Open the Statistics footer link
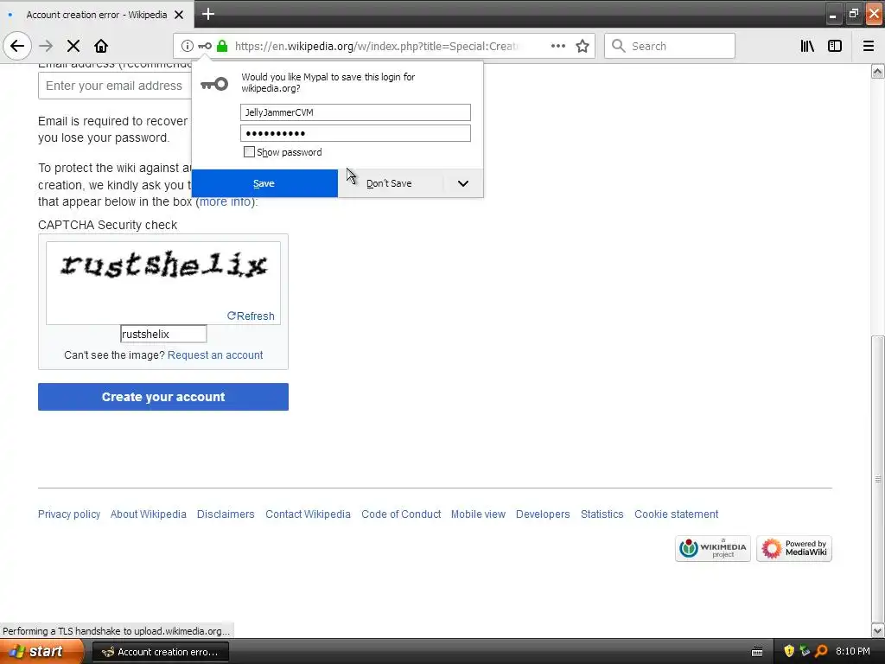The image size is (885, 664). [602, 514]
